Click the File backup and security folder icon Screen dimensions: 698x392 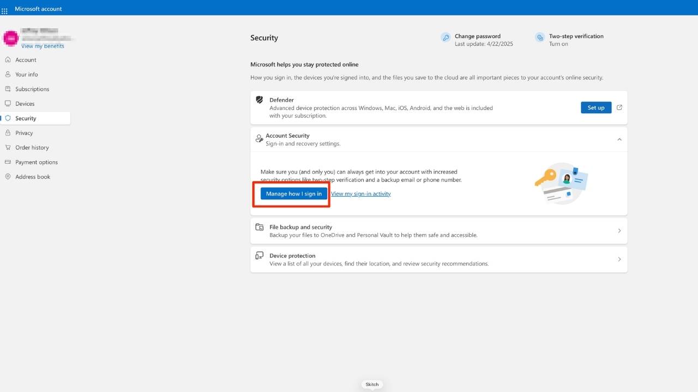[260, 228]
